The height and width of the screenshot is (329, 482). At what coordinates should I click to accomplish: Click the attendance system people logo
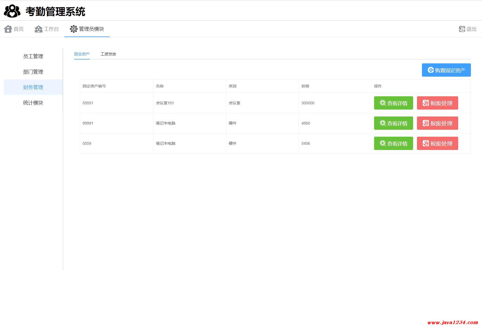click(x=12, y=11)
